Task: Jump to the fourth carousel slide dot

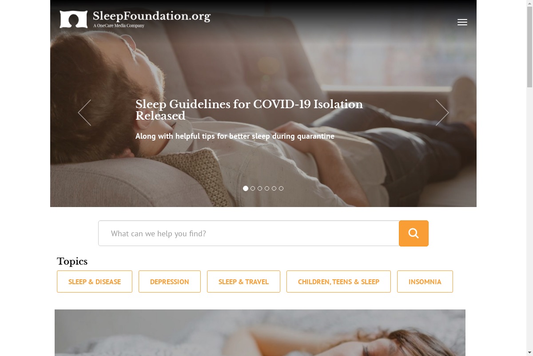Action: [x=267, y=188]
